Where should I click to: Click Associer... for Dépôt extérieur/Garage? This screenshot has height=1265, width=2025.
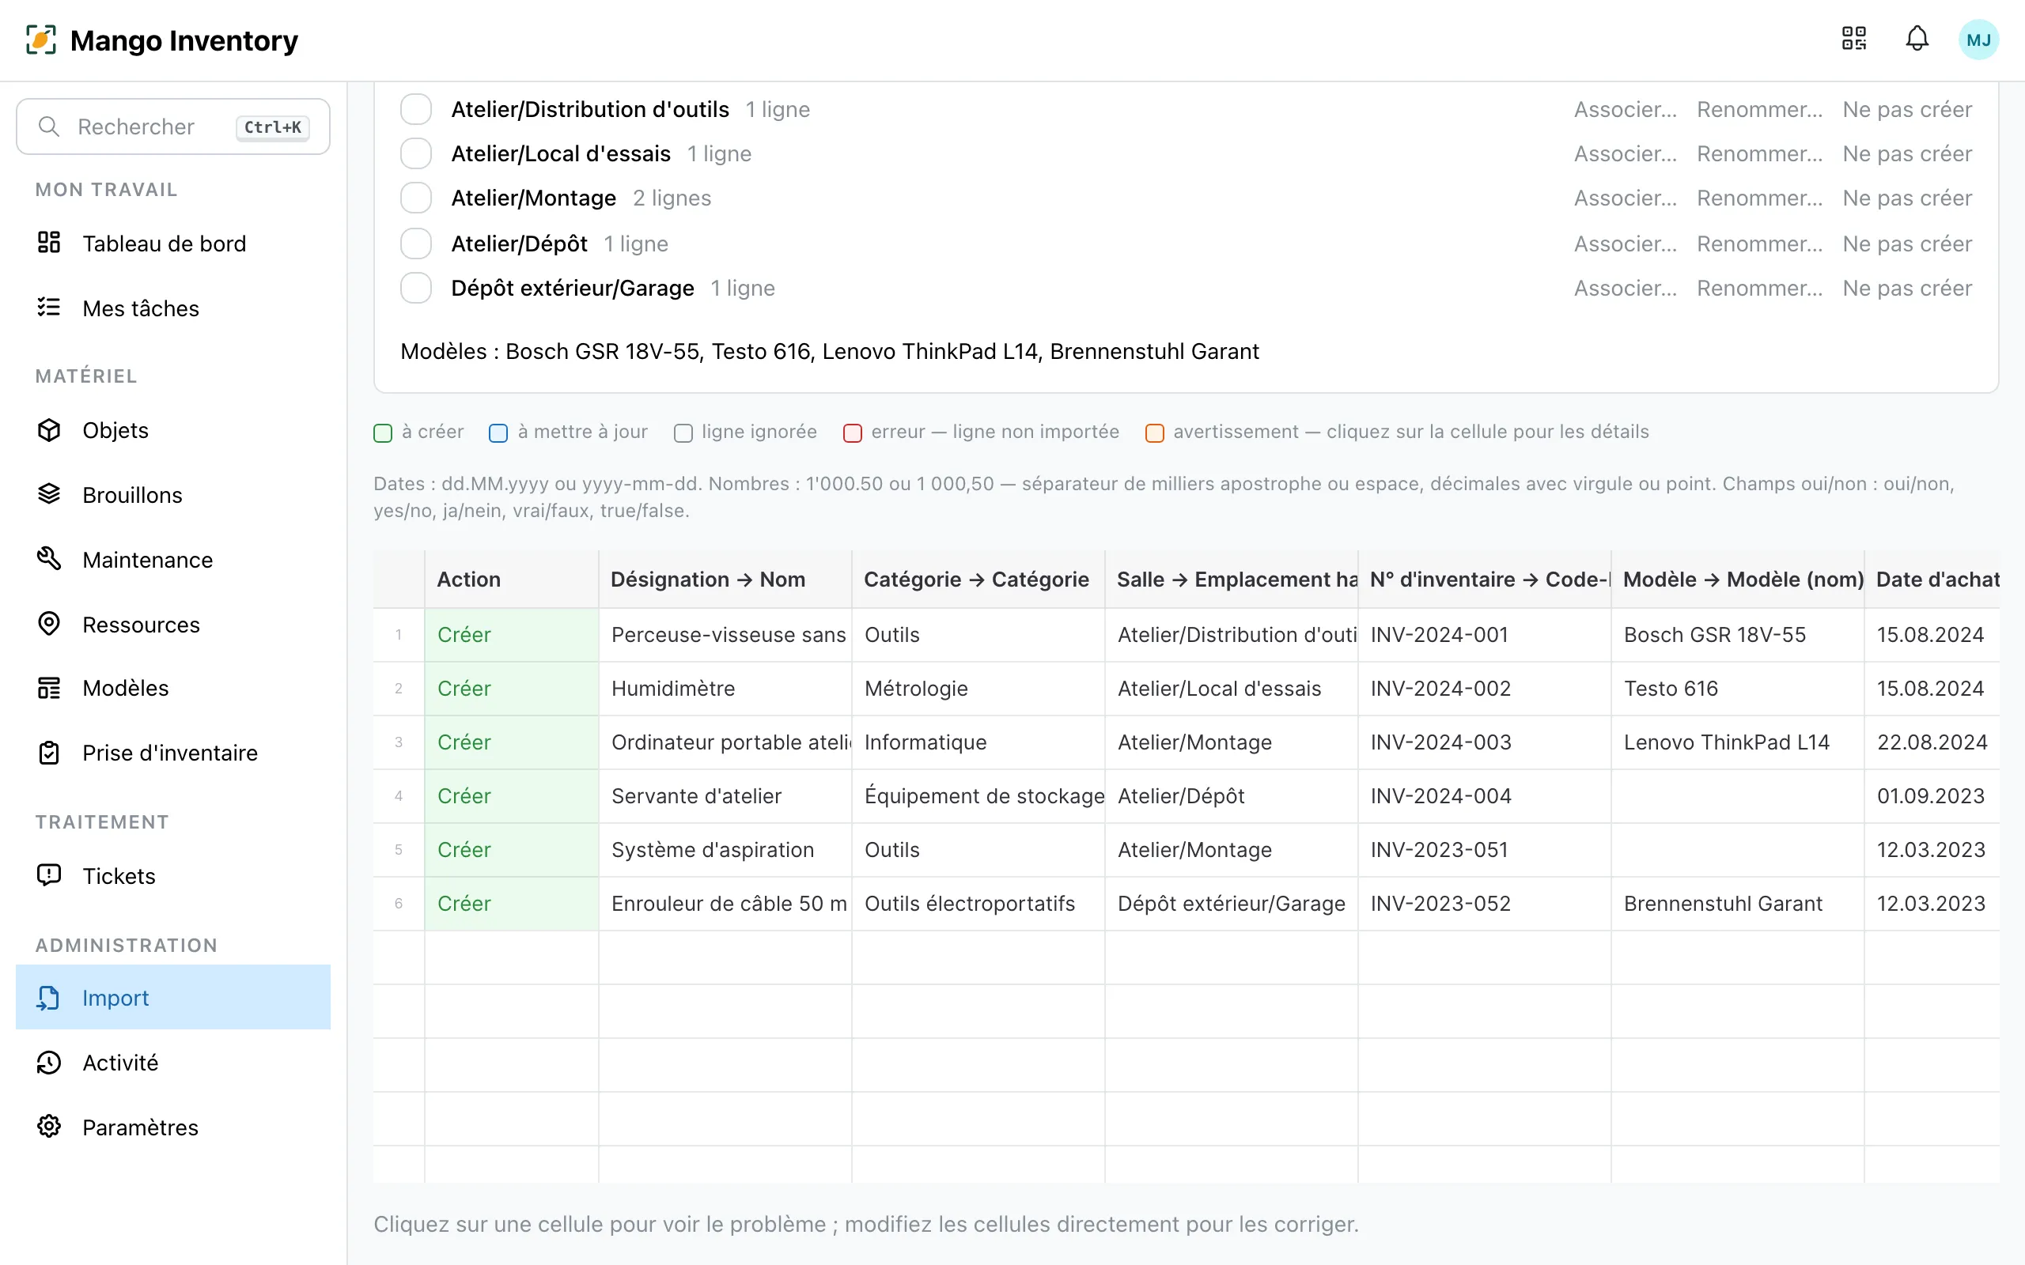pyautogui.click(x=1625, y=288)
